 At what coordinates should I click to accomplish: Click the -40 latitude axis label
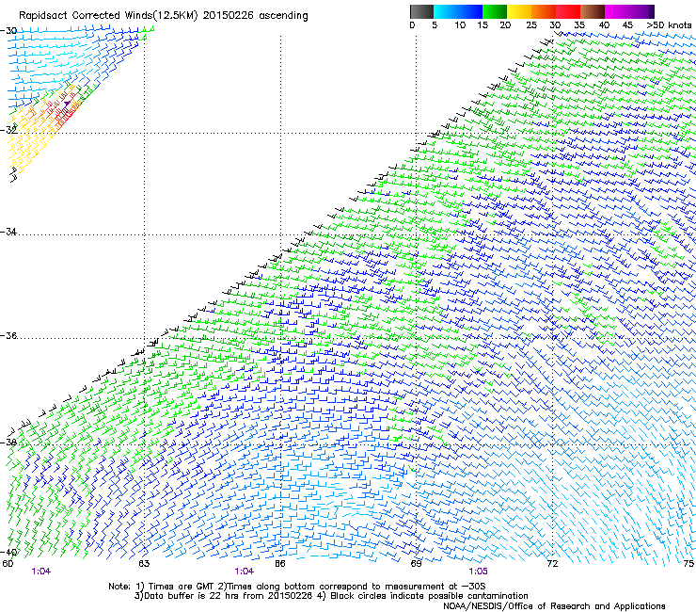tap(8, 553)
